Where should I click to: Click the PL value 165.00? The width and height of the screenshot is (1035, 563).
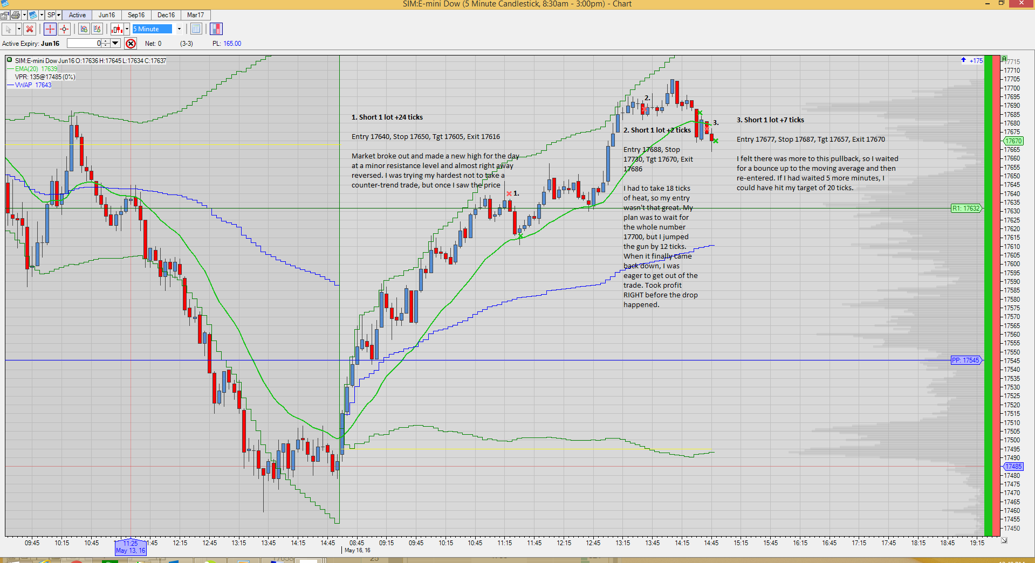232,44
